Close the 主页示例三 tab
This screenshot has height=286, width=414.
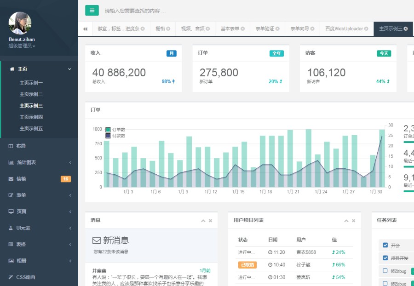coord(406,29)
